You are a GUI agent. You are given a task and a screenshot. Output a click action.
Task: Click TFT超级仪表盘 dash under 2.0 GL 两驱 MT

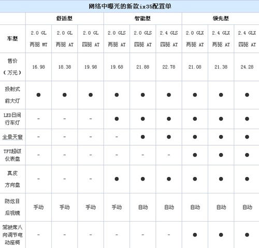(38, 155)
